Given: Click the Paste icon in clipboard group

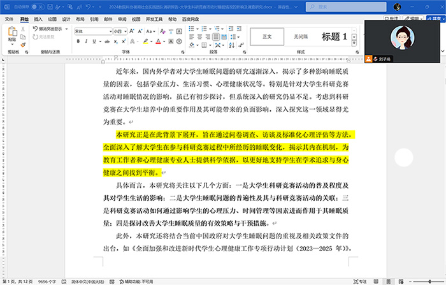Looking at the screenshot, I should 12,34.
